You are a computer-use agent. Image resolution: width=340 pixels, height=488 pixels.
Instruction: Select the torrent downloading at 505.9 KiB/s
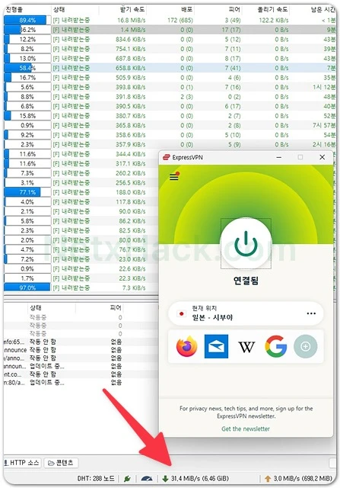click(170, 78)
